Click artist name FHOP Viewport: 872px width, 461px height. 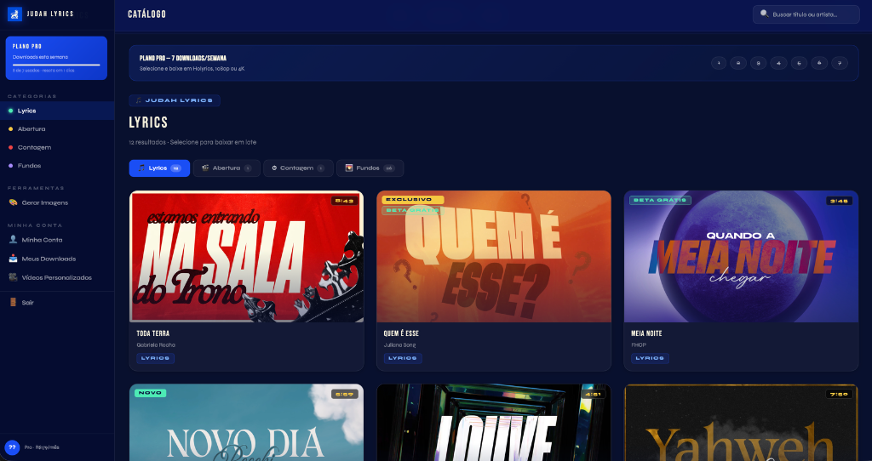coord(639,345)
